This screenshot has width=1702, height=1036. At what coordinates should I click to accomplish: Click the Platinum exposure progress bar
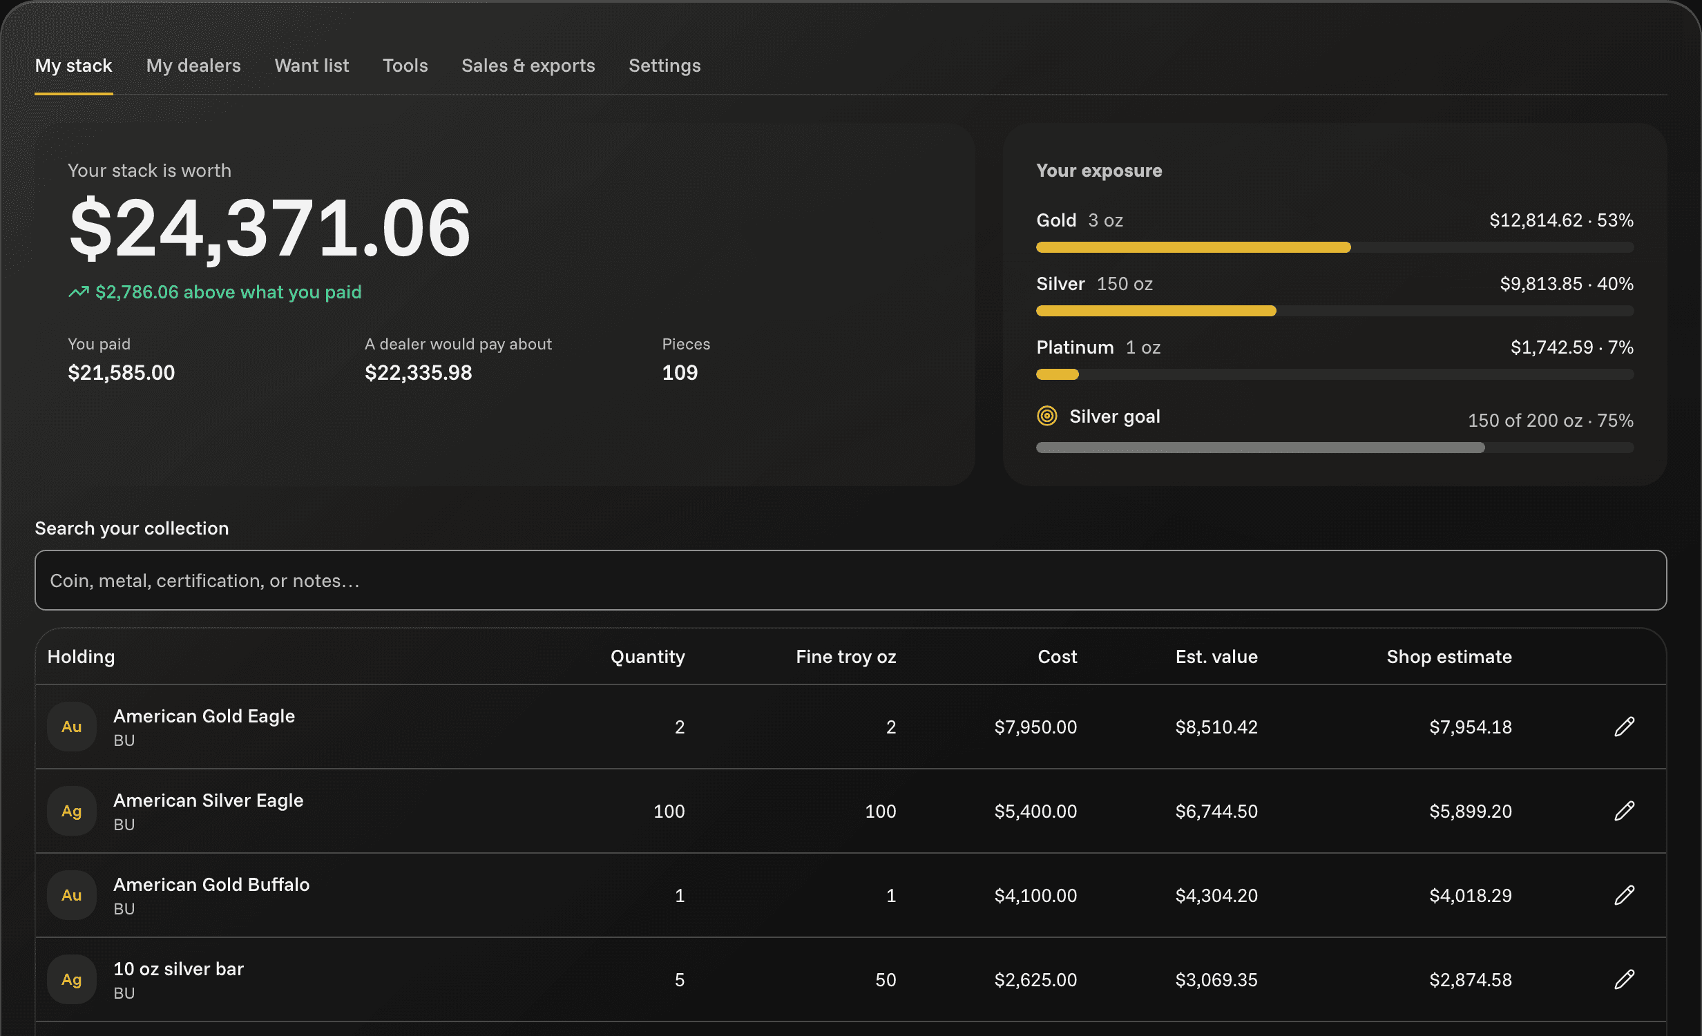[1335, 374]
